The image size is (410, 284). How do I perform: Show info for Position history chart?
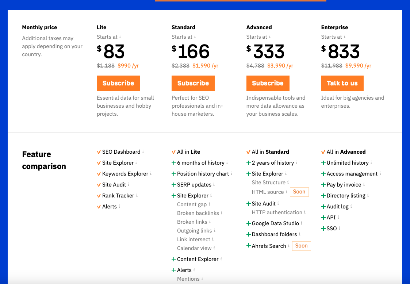(231, 173)
